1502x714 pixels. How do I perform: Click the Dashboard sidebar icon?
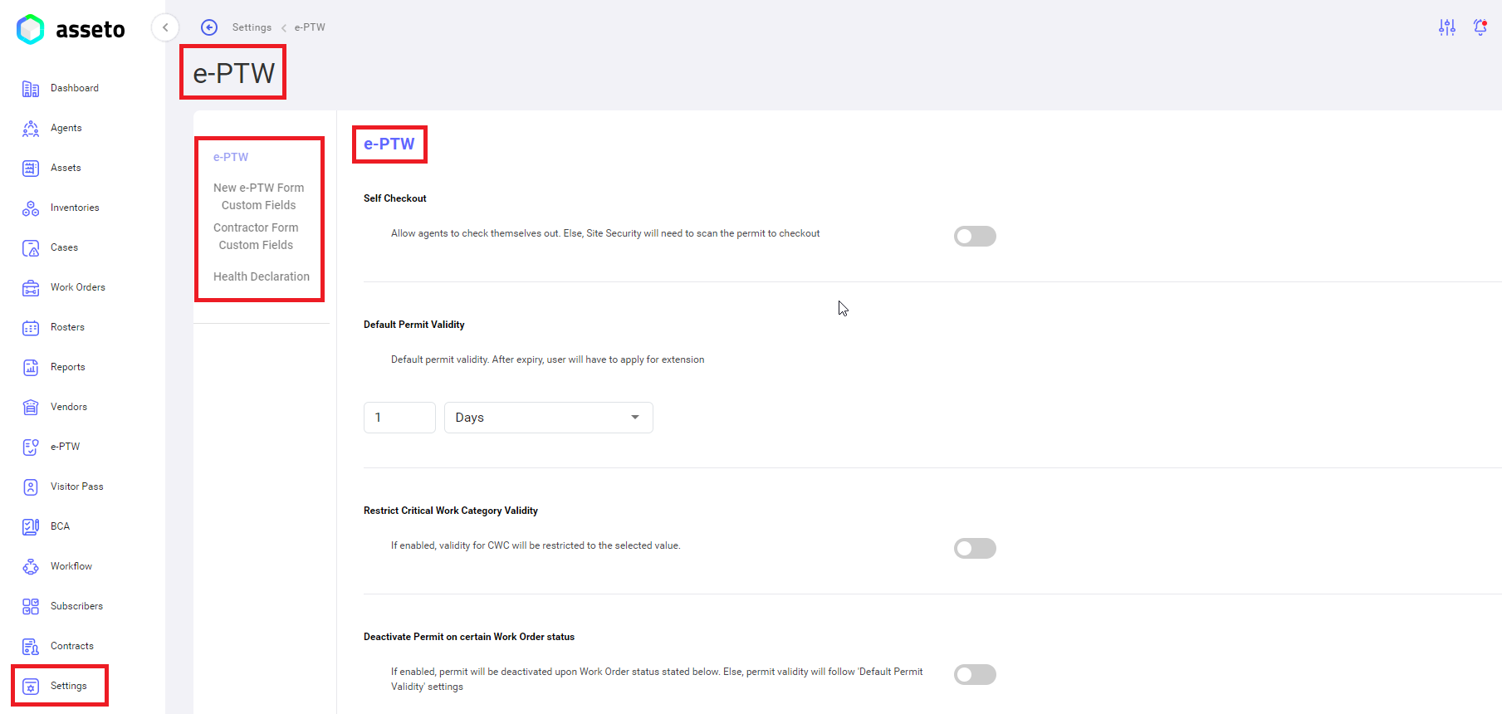click(31, 89)
